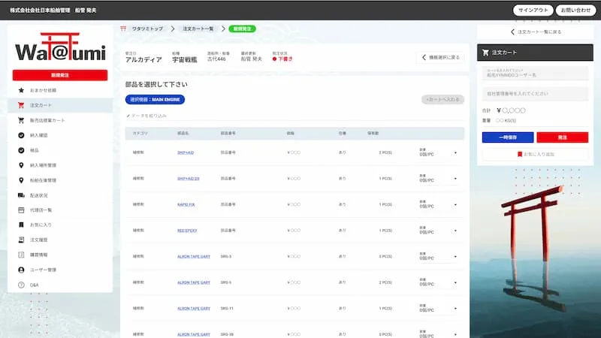The height and width of the screenshot is (338, 601).
Task: Click ワタツミトップ breadcrumb link
Action: tap(147, 29)
